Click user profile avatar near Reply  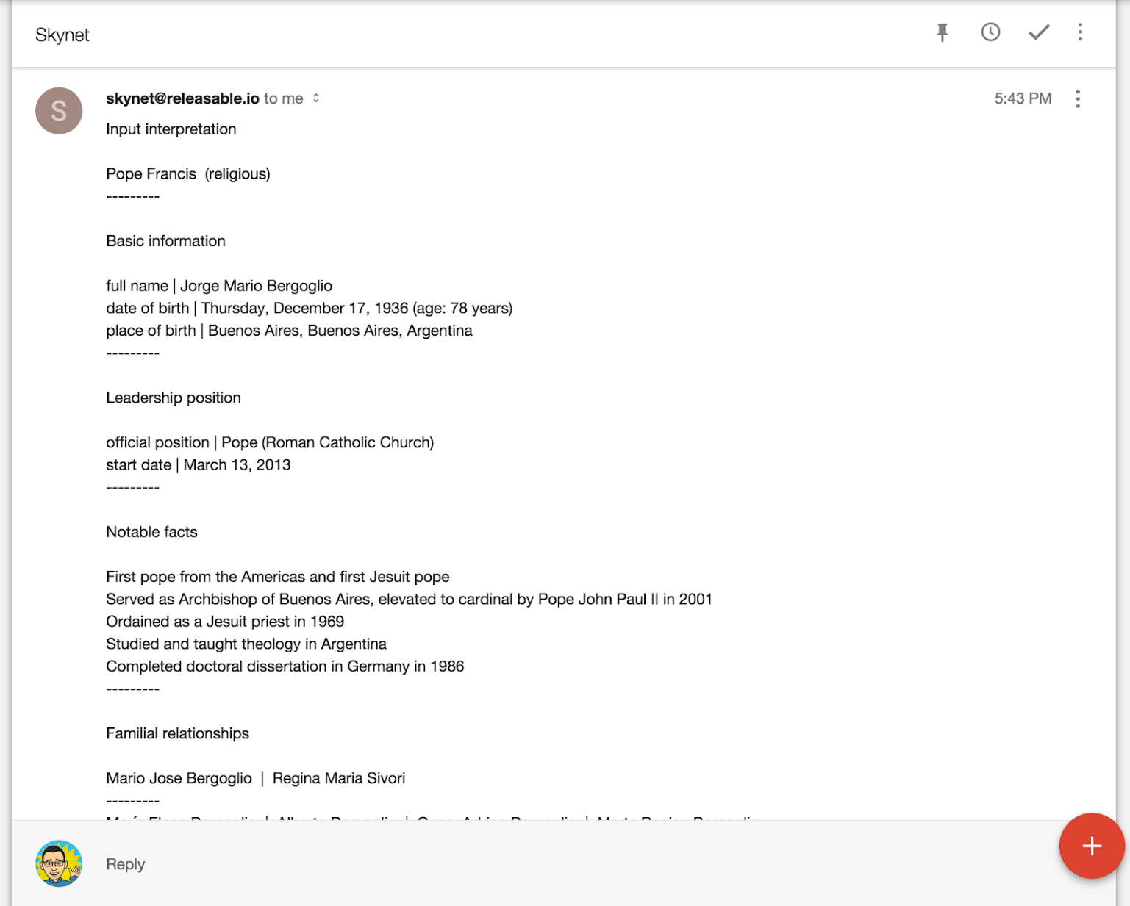[x=59, y=863]
